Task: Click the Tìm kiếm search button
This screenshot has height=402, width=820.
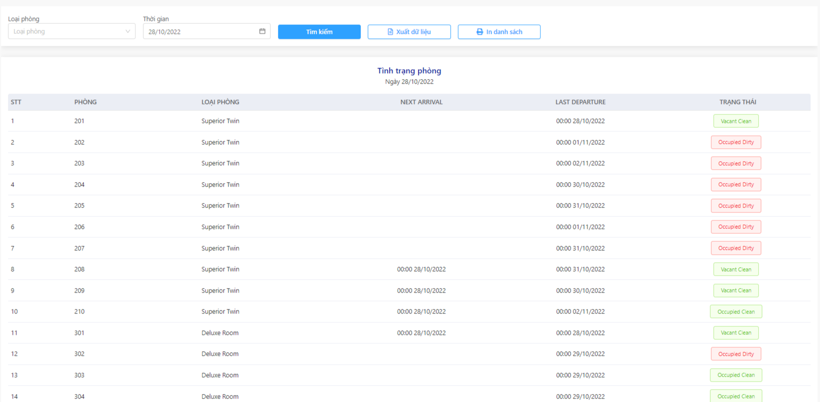Action: (x=319, y=32)
